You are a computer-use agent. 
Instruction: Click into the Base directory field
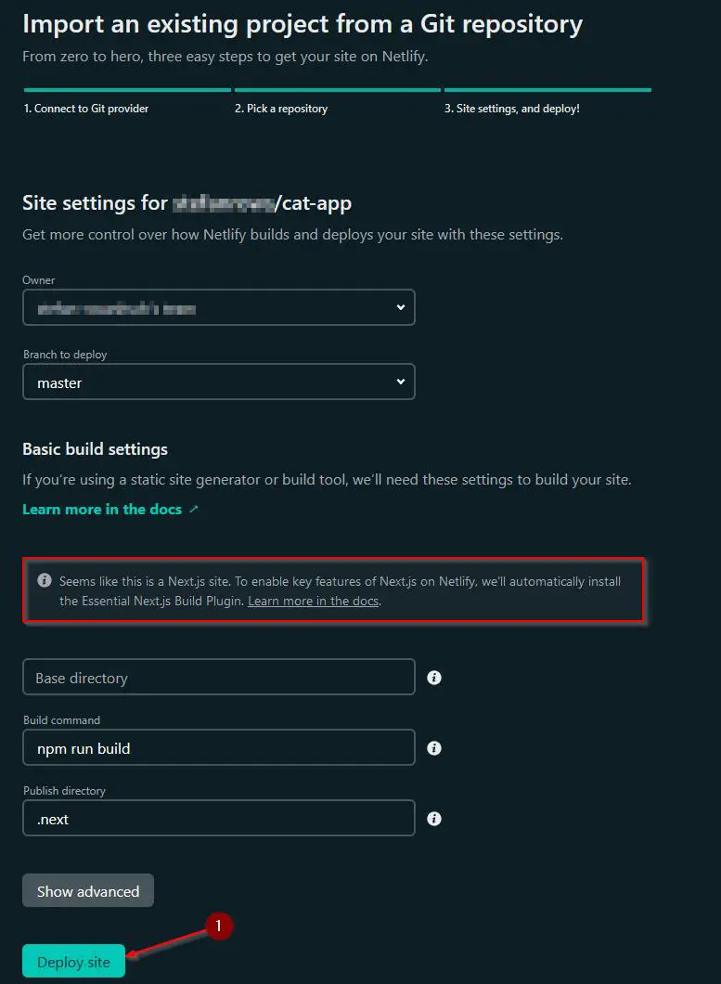[219, 677]
